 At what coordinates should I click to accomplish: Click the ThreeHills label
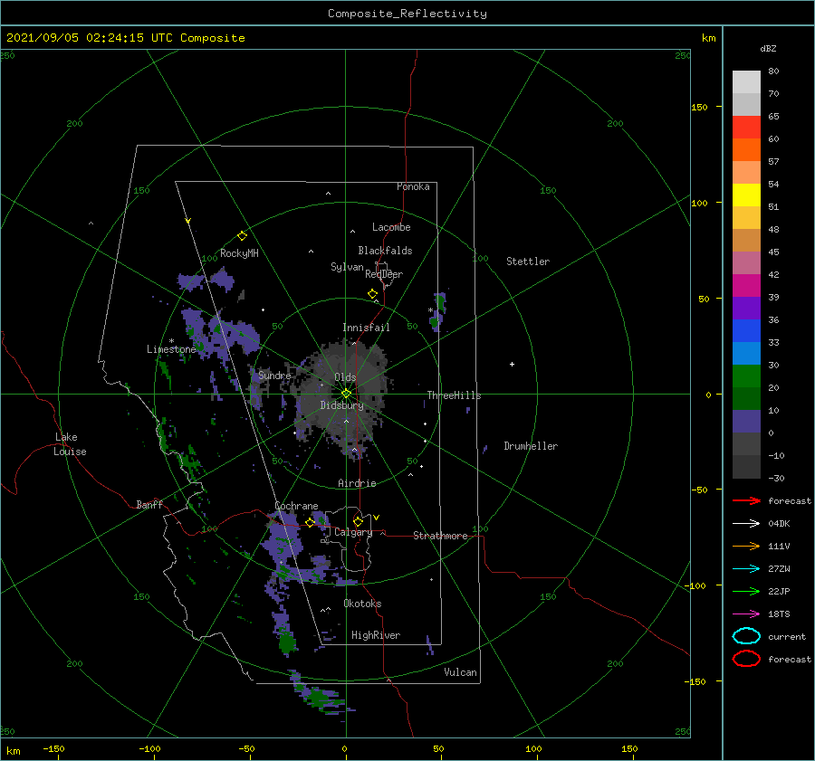click(x=454, y=395)
